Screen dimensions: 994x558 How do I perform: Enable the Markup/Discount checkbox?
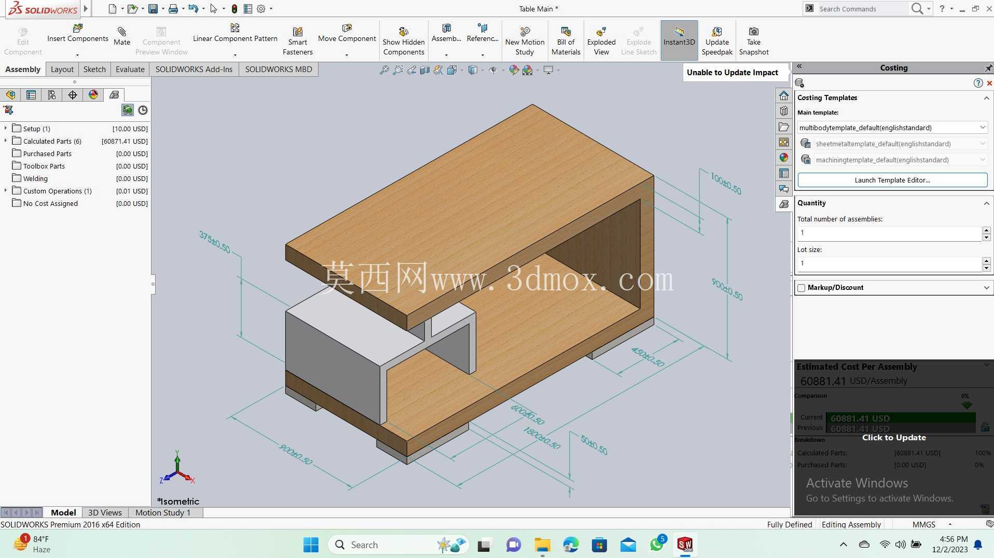[802, 288]
